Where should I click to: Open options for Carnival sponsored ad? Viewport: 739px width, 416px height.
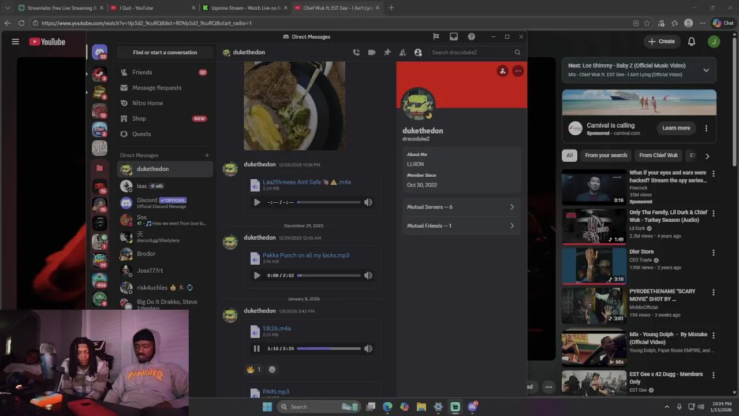706,128
